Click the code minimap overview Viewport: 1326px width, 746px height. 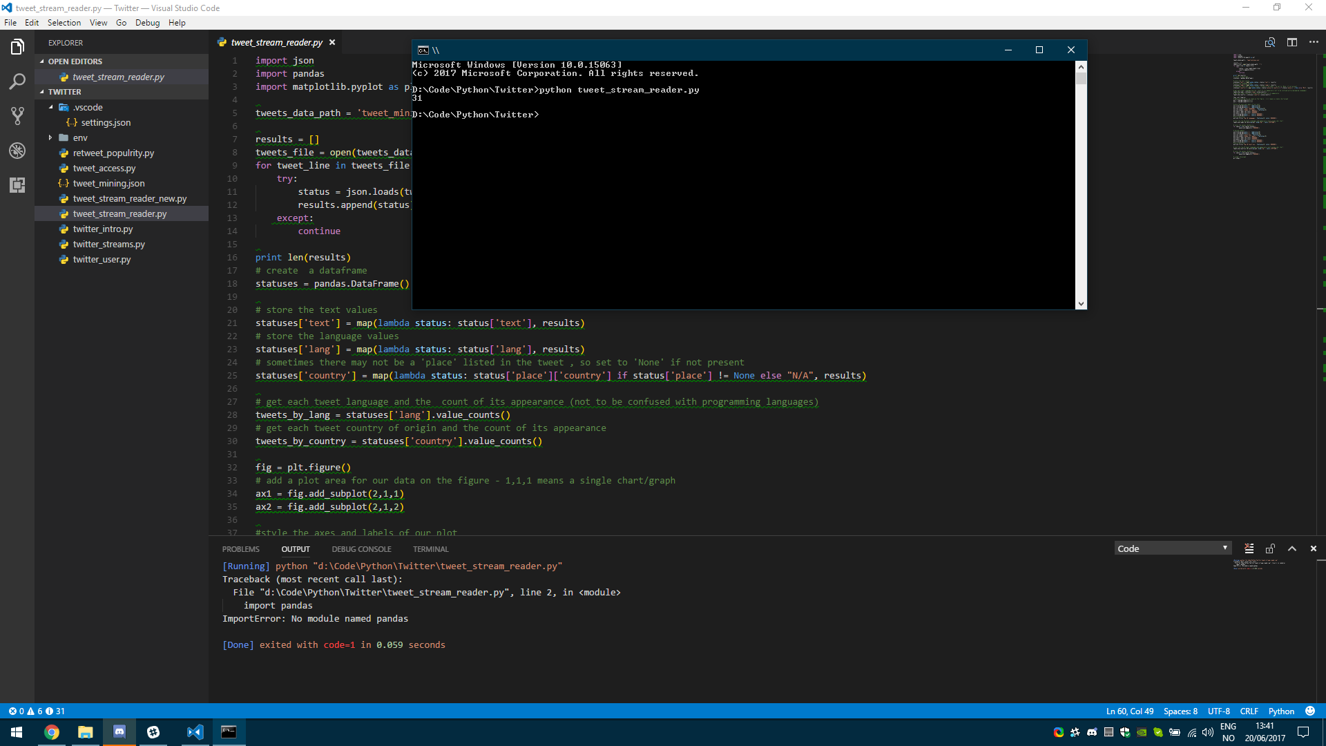point(1274,106)
